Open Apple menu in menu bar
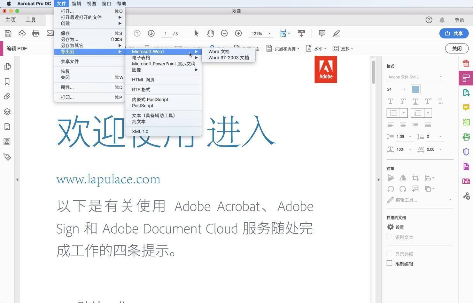The width and height of the screenshot is (473, 303). (9, 4)
